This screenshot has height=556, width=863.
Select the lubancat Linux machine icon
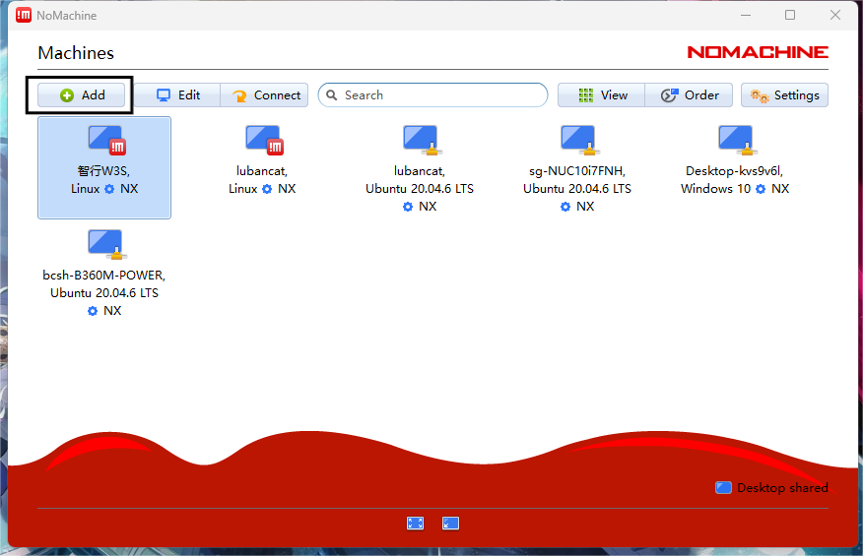(x=264, y=140)
